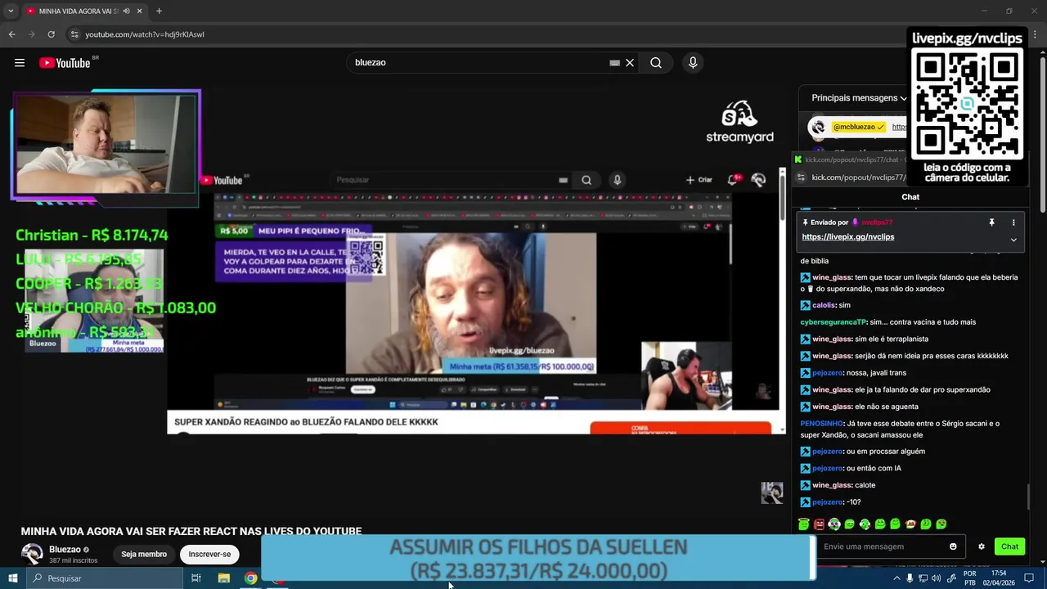Open a new browser tab
Screen dimensions: 1047x589
pos(159,11)
